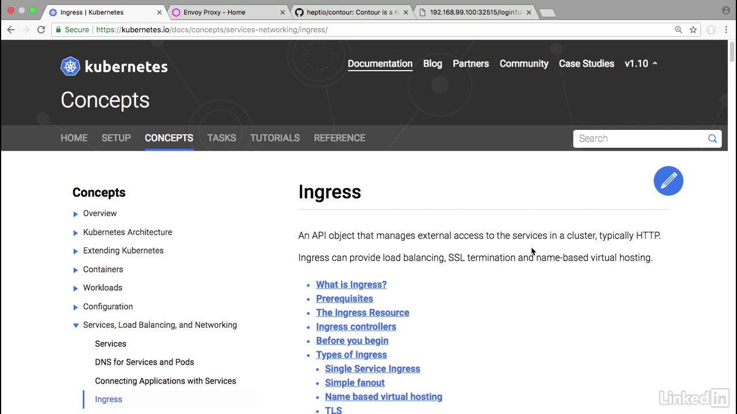Image resolution: width=737 pixels, height=414 pixels.
Task: Jump to What is Ingress?
Action: click(351, 285)
